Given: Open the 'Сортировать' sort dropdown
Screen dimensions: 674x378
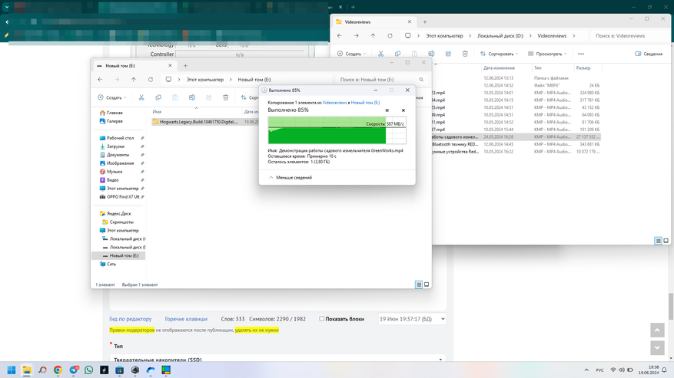Looking at the screenshot, I should pos(499,54).
